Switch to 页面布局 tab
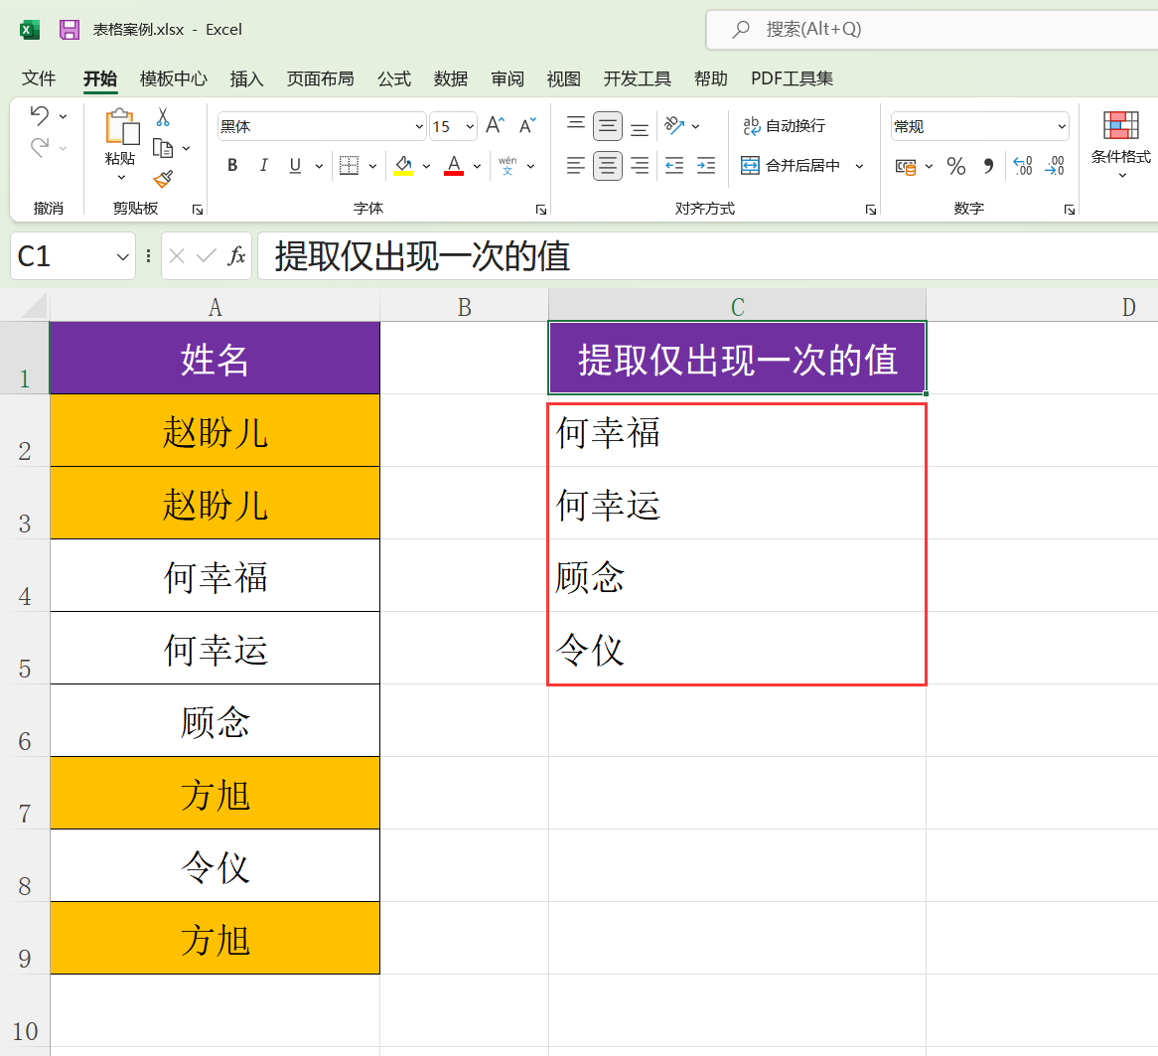The image size is (1158, 1056). coord(320,78)
